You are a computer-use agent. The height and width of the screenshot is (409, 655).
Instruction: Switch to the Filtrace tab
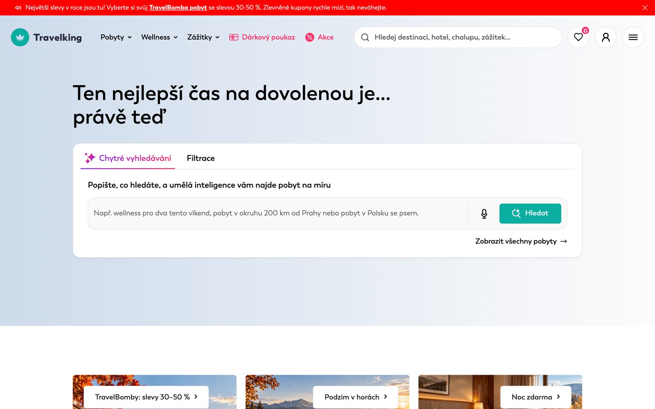coord(201,158)
